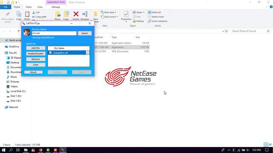The image size is (273, 153).
Task: Click the character avatar in injector
Action: [x=27, y=32]
